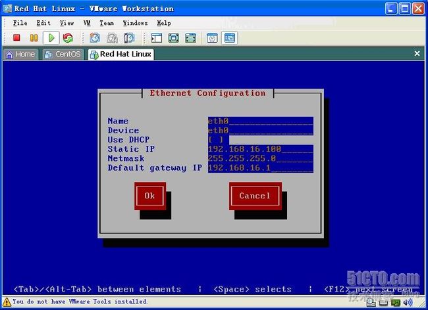This screenshot has width=428, height=310.
Task: Click the Static IP label
Action: click(131, 149)
